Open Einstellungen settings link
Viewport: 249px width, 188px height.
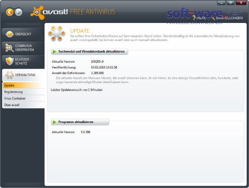click(229, 18)
